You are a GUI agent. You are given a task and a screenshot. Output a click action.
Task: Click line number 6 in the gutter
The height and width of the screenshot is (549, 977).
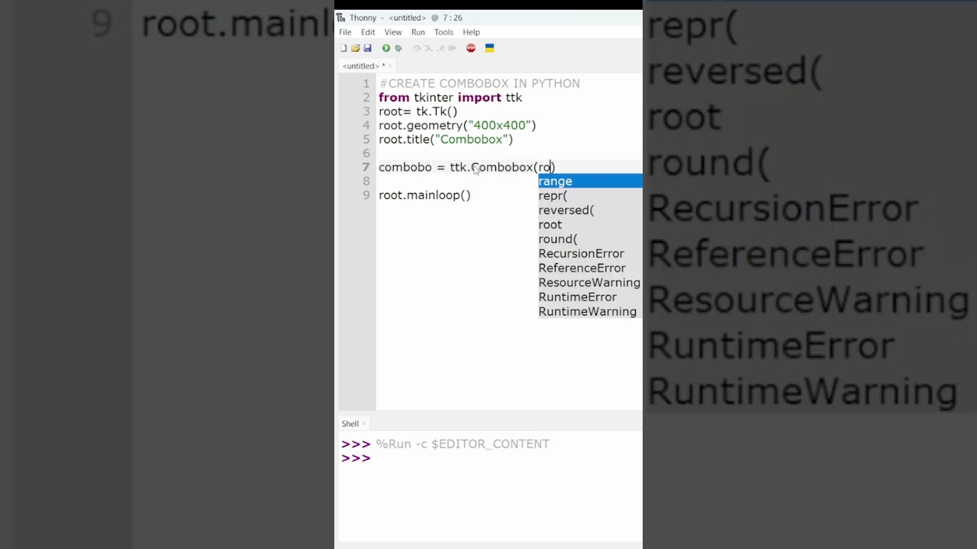pyautogui.click(x=366, y=153)
